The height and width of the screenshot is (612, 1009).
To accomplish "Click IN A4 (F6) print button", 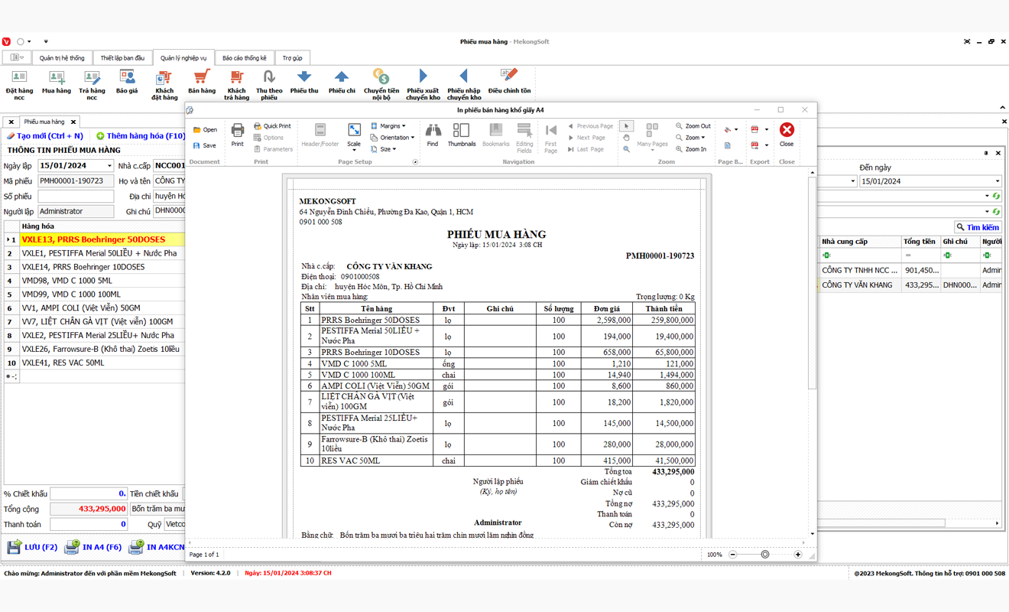I will [x=92, y=547].
